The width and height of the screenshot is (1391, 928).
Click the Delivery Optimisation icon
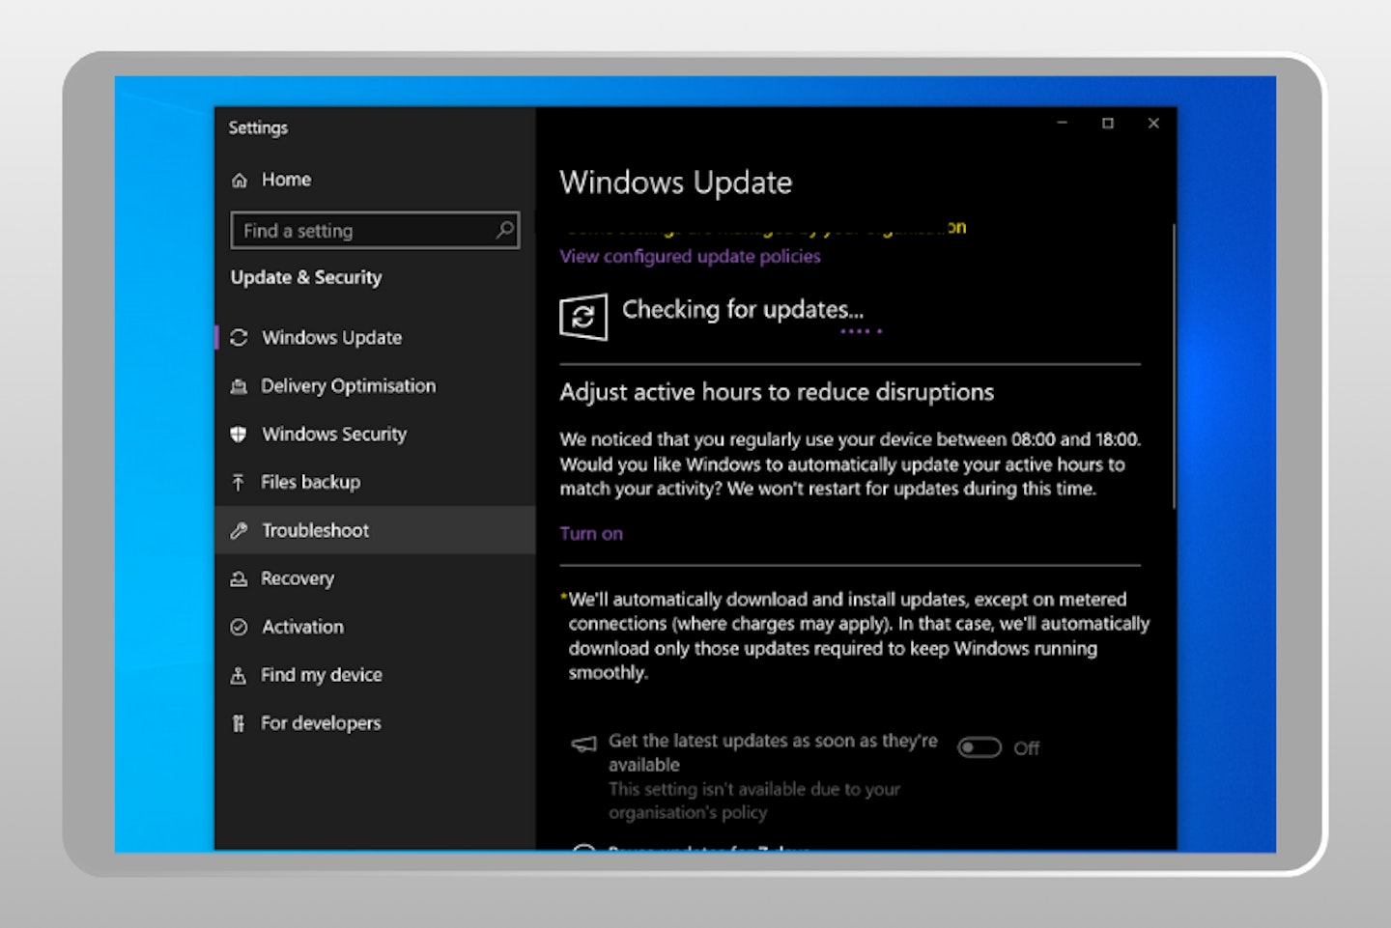pyautogui.click(x=239, y=386)
